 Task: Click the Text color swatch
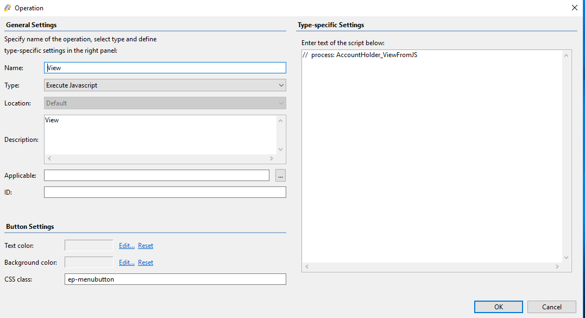(89, 246)
